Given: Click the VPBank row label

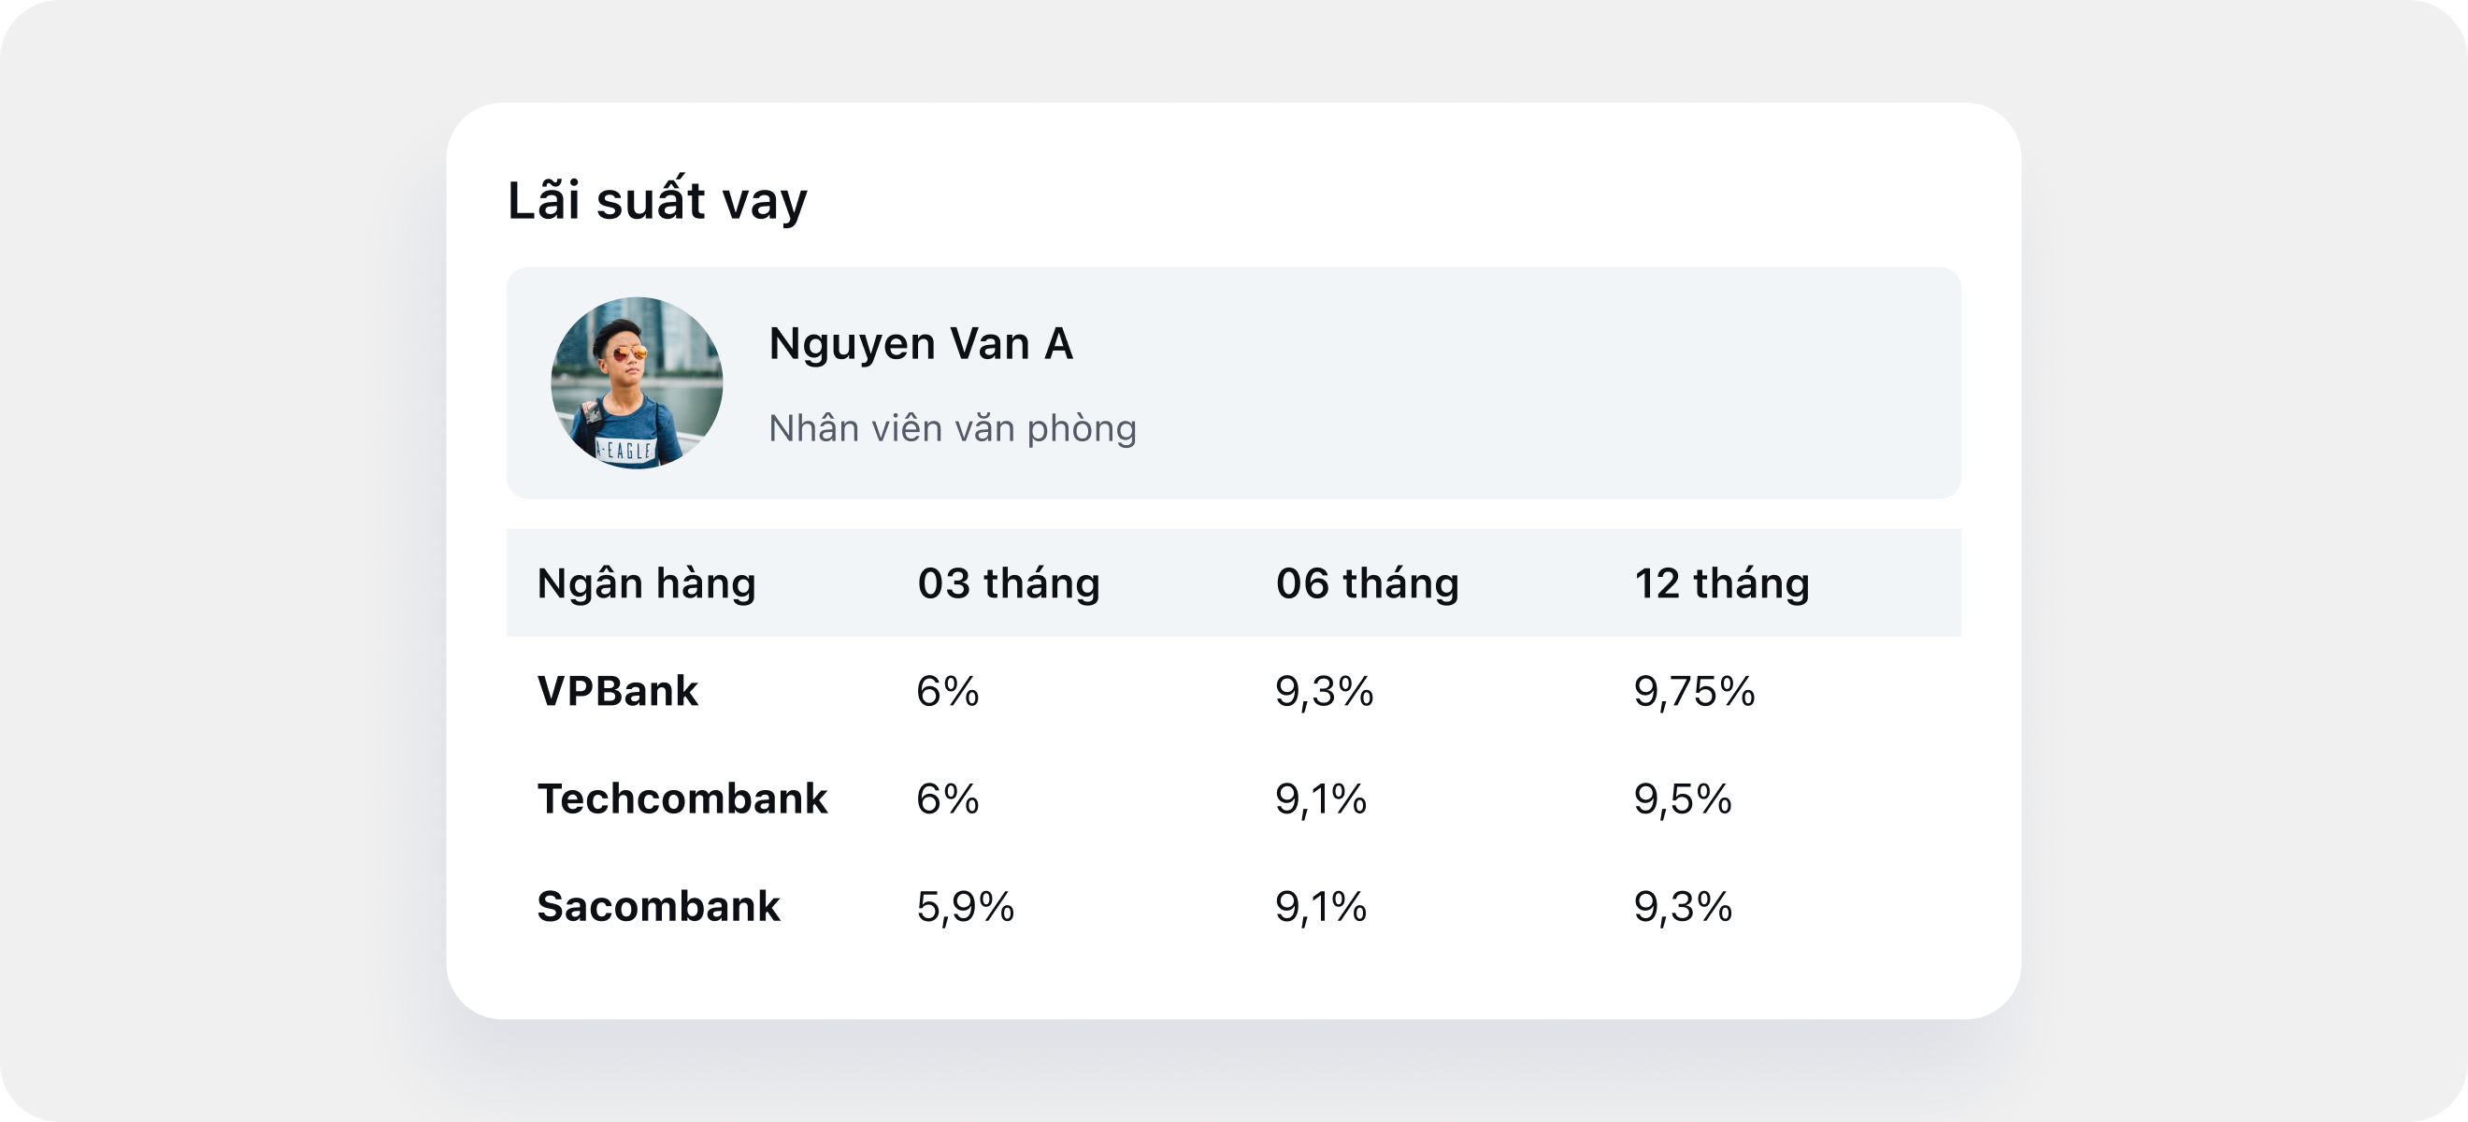Looking at the screenshot, I should point(618,691).
